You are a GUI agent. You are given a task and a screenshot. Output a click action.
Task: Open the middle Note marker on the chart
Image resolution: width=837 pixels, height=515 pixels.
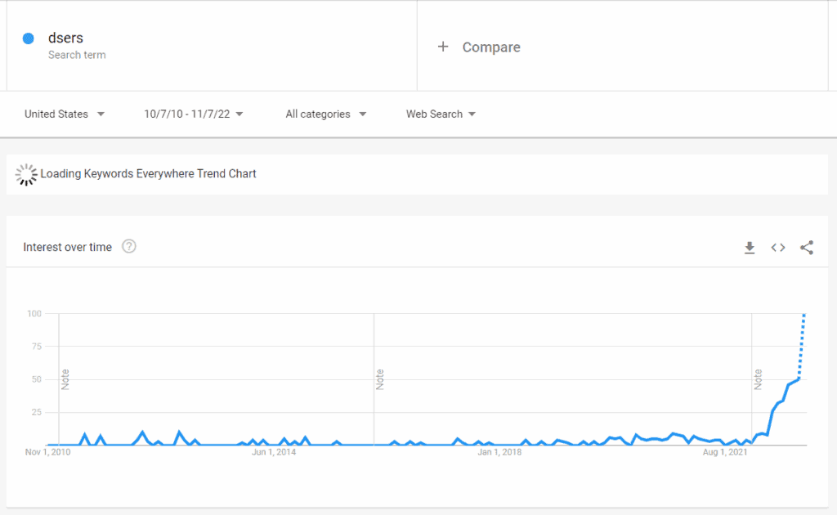click(380, 379)
